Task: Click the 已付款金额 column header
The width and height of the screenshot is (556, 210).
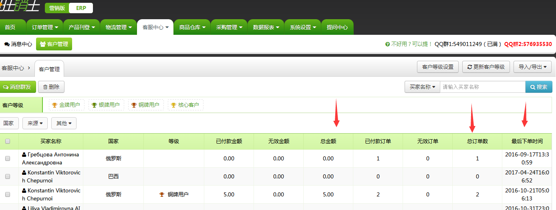Action: point(229,141)
